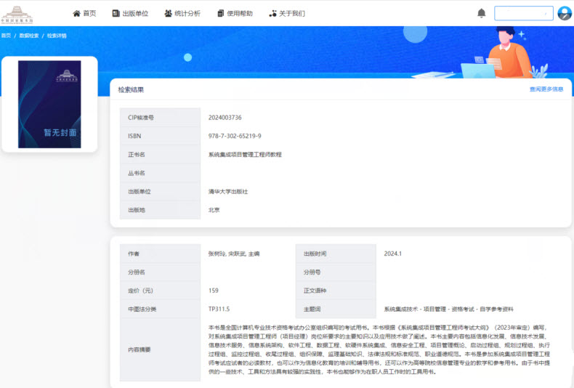The width and height of the screenshot is (574, 388).
Task: Click the 正文语种 label cell
Action: 336,290
